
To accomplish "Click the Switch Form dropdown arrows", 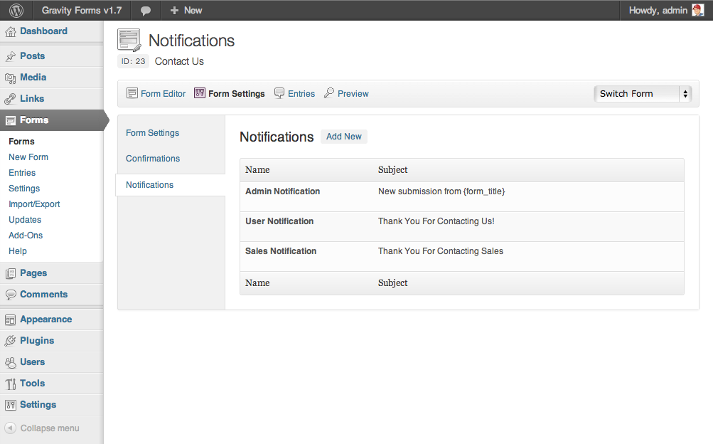I will tap(685, 94).
